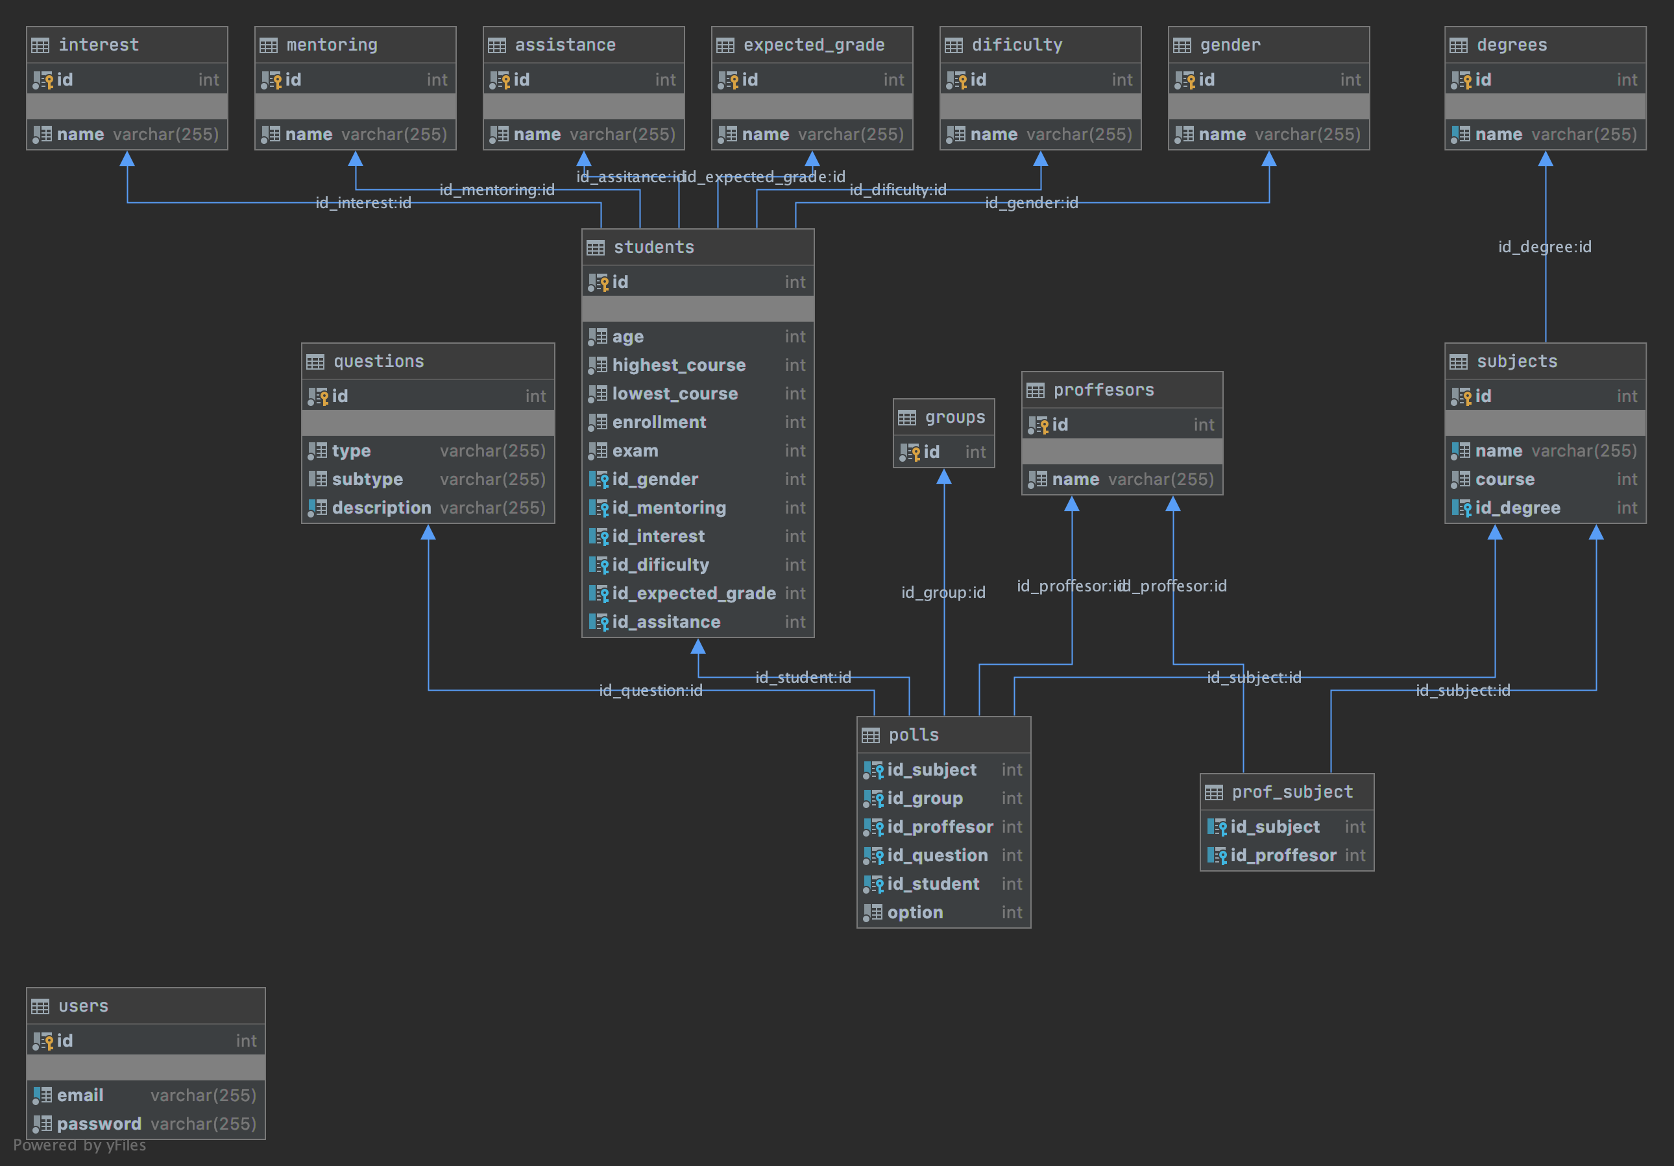The height and width of the screenshot is (1166, 1674).
Task: Click foreign key icon of id_gender column
Action: tap(598, 479)
